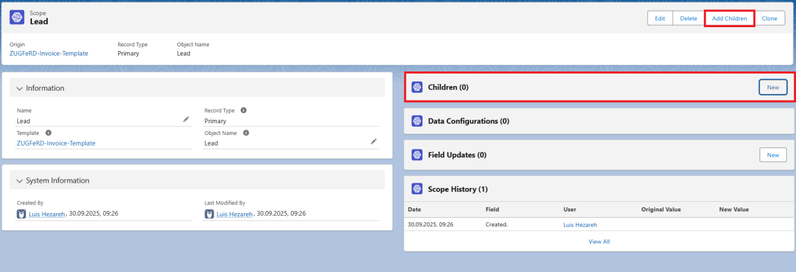
Task: Click the Scope Lead header icon
Action: tap(17, 17)
